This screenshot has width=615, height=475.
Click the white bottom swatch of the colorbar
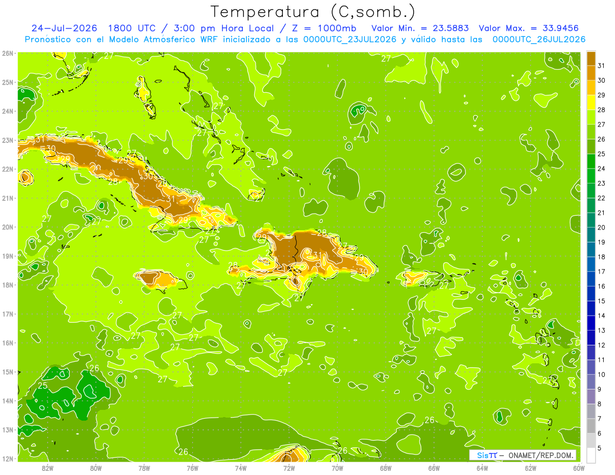pos(591,455)
